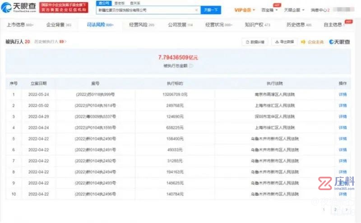Clear the search field with the x icon
Viewport: 361px width, 223px height.
pyautogui.click(x=197, y=10)
